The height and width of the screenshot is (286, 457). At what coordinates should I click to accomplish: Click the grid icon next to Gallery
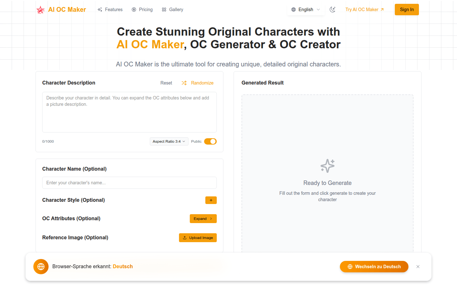164,10
